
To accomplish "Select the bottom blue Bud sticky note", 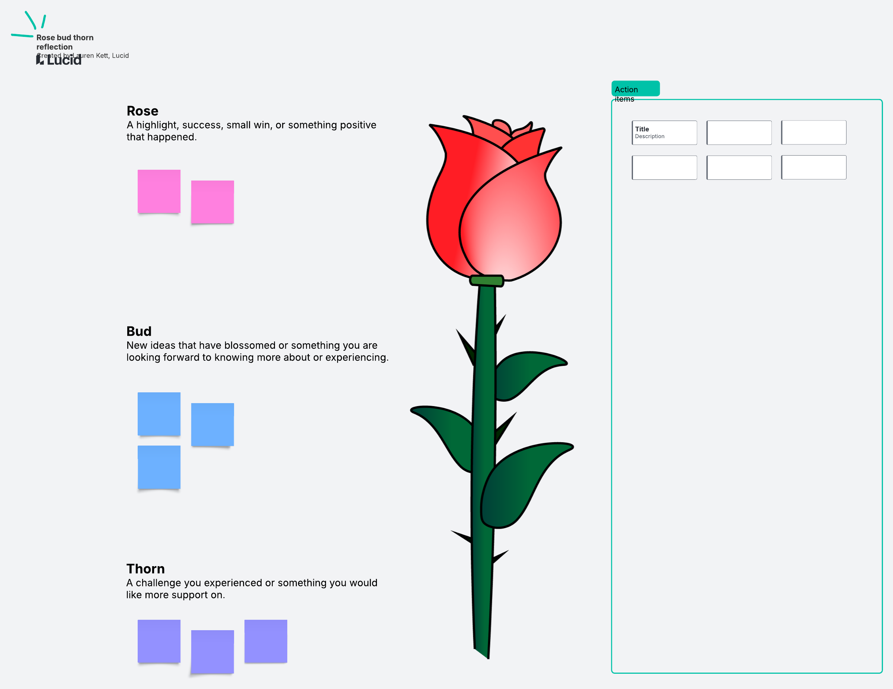I will [159, 467].
